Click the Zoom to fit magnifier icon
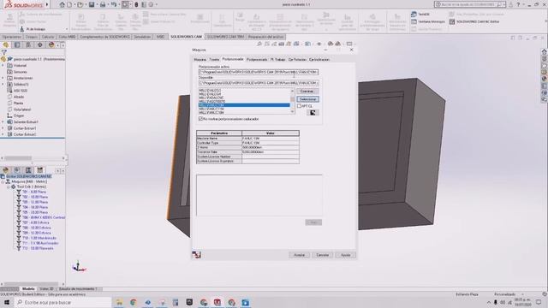548x308 pixels. point(259,44)
